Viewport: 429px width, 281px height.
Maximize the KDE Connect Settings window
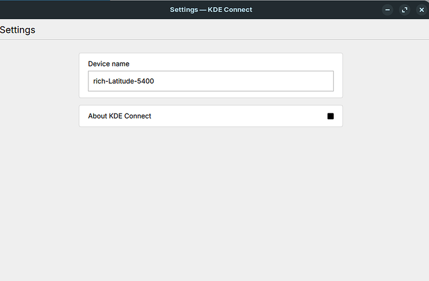(404, 10)
